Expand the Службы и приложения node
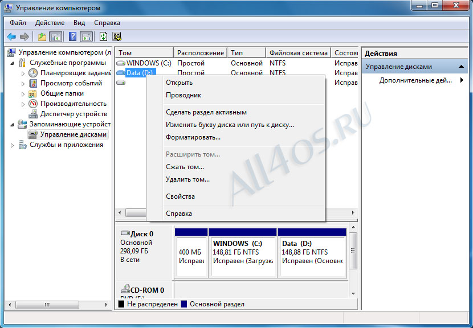The width and height of the screenshot is (473, 328). pyautogui.click(x=13, y=145)
